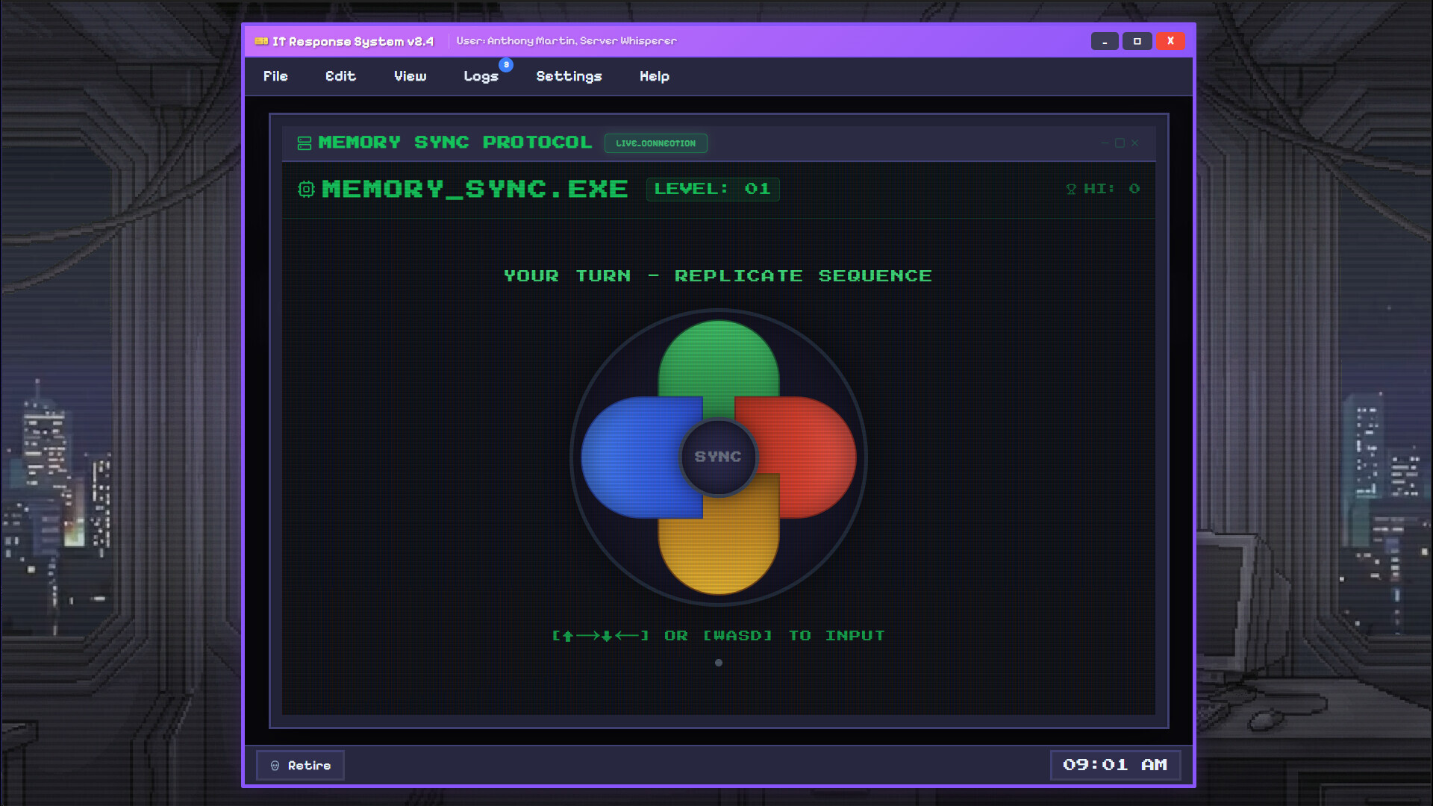1433x806 pixels.
Task: Click the LEVEL: 01 indicator
Action: [x=712, y=189]
